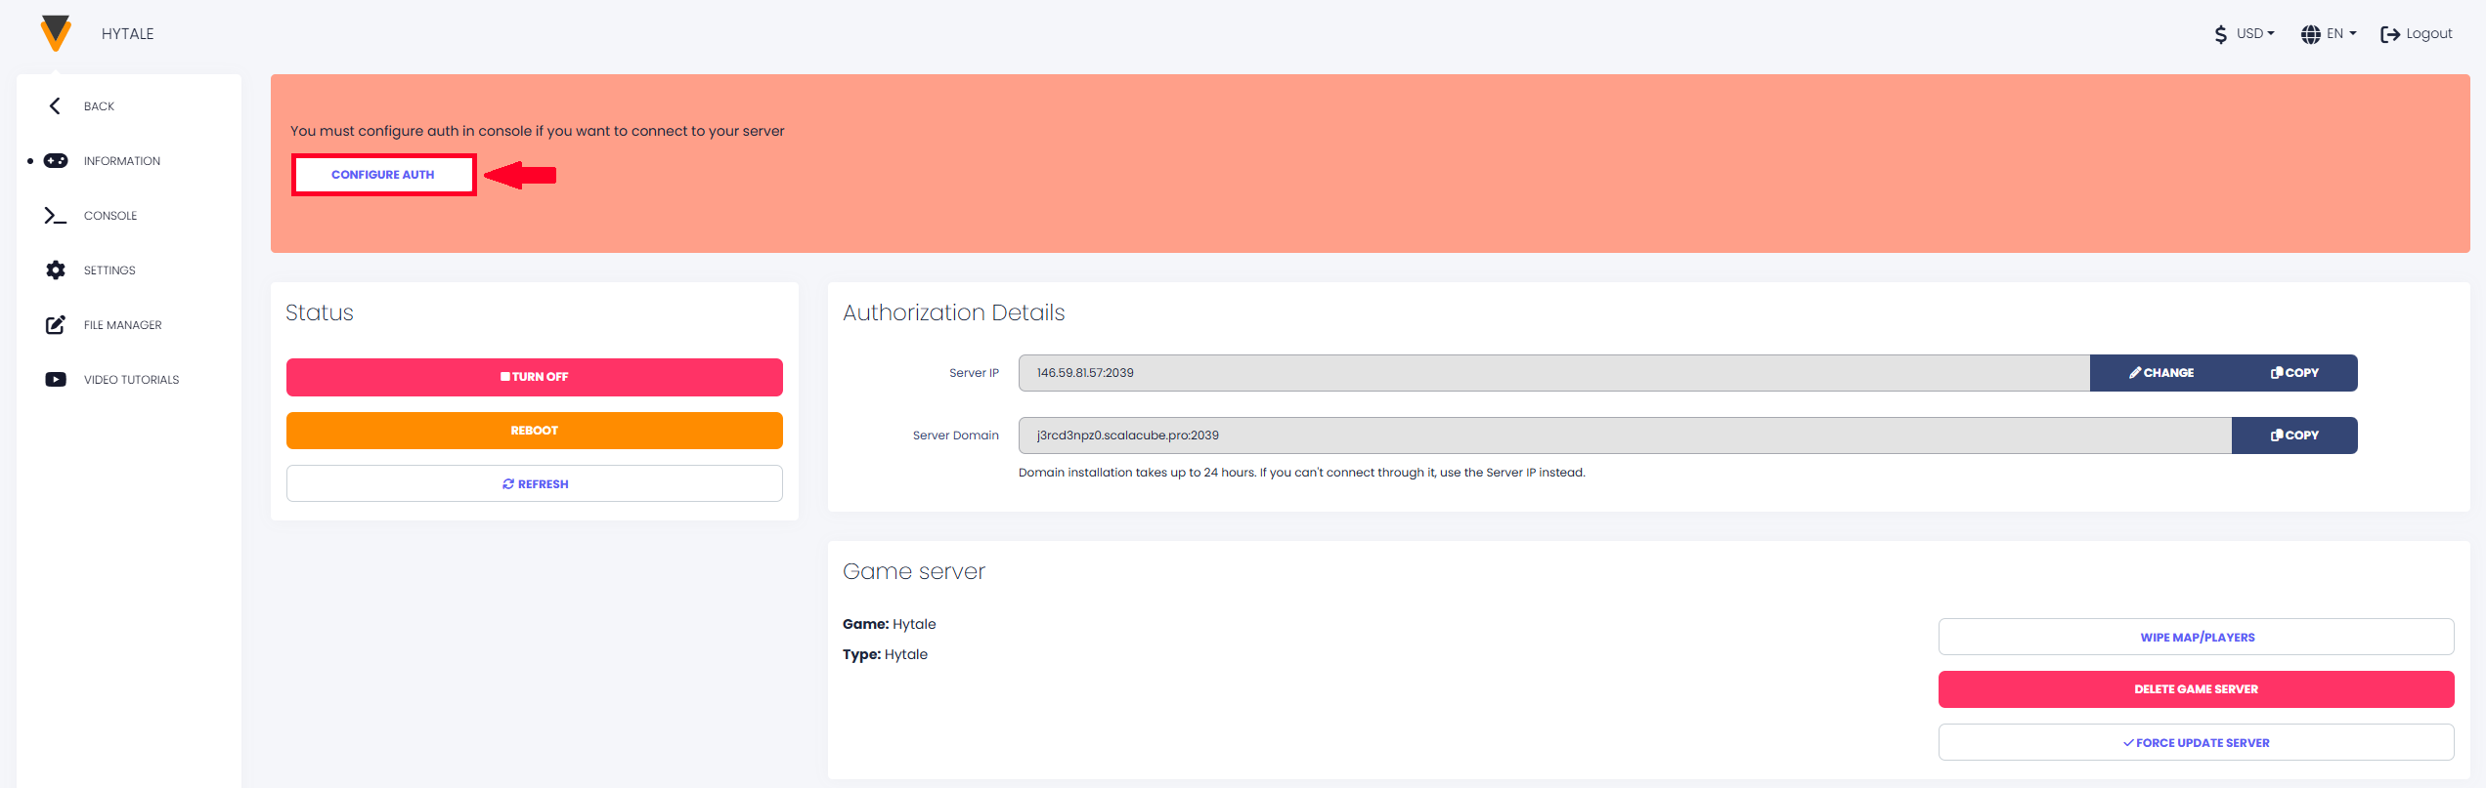This screenshot has width=2486, height=788.
Task: Reboot the server with REBOOT button
Action: 535,431
